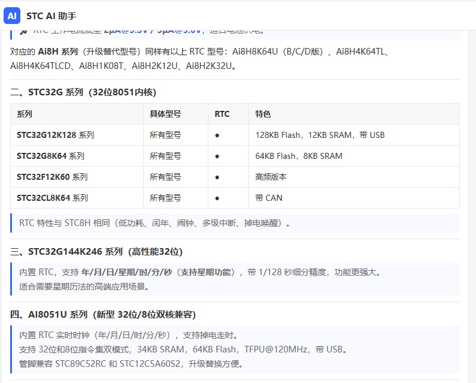
Task: Click 所有型号 in STC32CL8K64 row
Action: pyautogui.click(x=165, y=198)
